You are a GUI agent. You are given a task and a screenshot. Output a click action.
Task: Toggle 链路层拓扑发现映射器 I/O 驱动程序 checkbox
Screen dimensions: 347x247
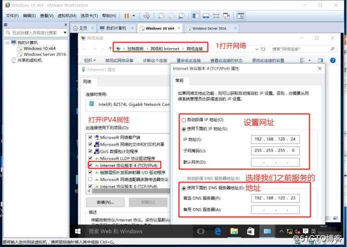click(90, 172)
